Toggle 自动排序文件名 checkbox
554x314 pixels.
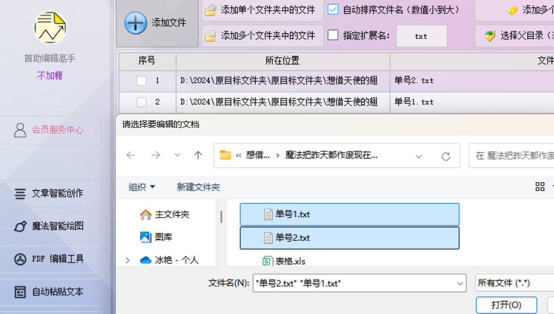[x=333, y=10]
